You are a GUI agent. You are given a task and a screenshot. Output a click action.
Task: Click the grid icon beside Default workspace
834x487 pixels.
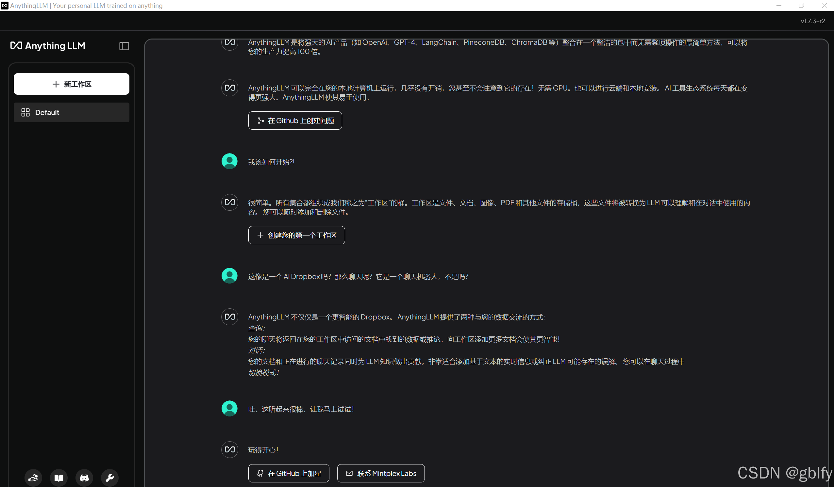point(25,112)
